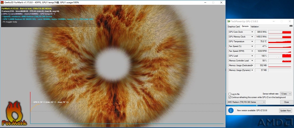Click the 58 % memory controller value

261,61
